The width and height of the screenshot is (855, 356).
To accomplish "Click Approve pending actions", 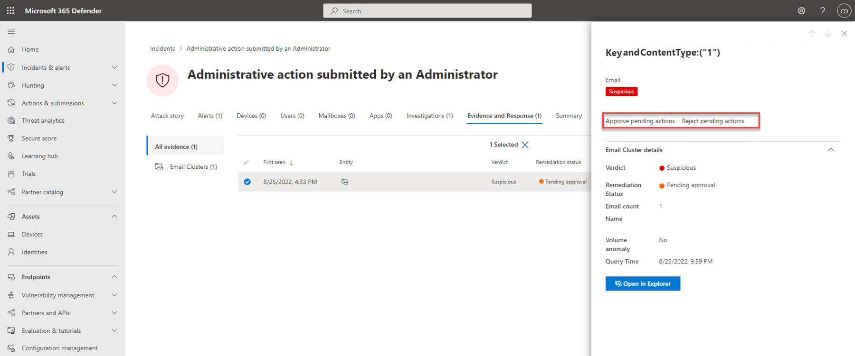I will [x=640, y=121].
